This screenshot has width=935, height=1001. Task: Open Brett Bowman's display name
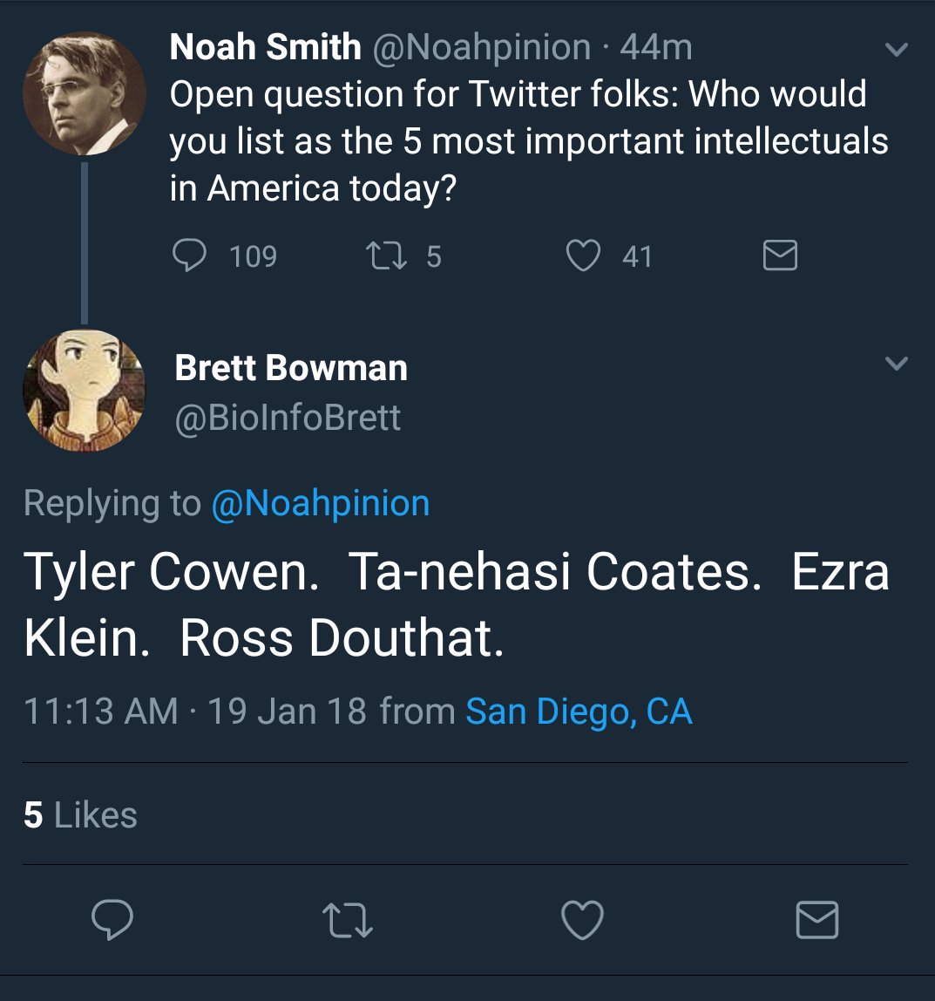click(291, 368)
